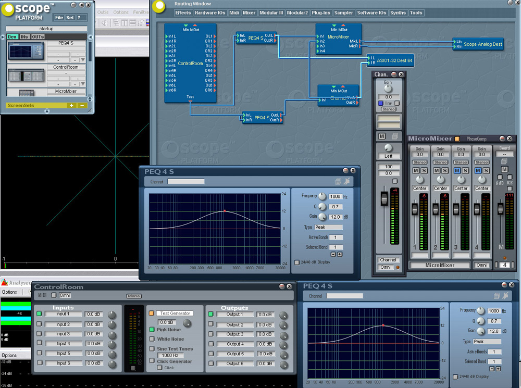Open the Effects menu in Routing Window

point(183,12)
